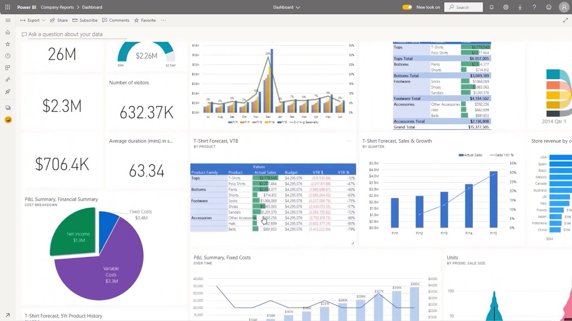Click the T-Shirt Forecast, Sales & Growth title
572x321 pixels.
point(397,141)
